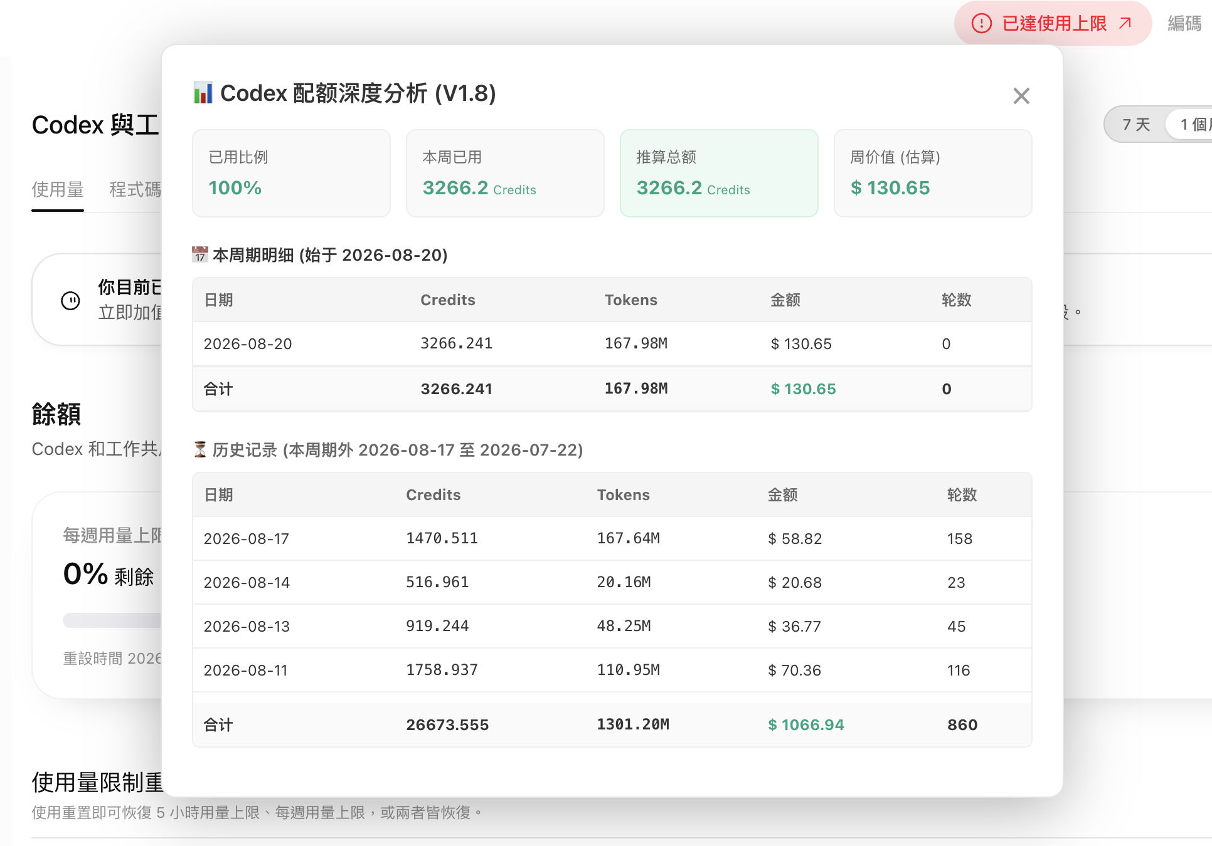
Task: Click the 3266.241 credits cell in 2026-08-20 row
Action: coord(456,343)
